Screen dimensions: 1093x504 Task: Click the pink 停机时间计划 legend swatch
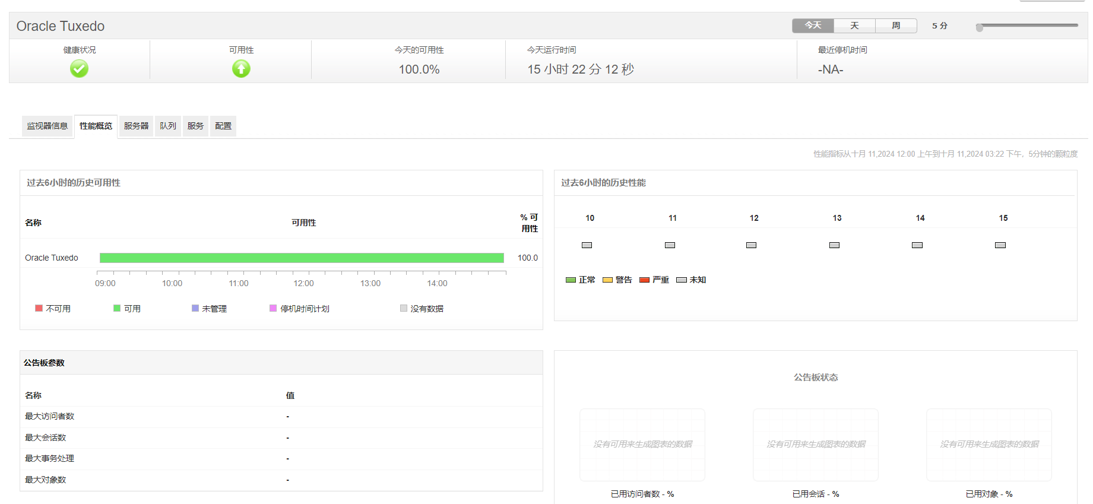coord(273,308)
